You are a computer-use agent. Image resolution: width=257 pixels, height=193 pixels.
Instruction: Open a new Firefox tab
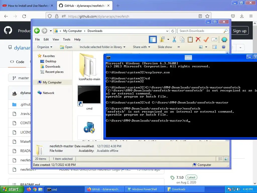118,6
